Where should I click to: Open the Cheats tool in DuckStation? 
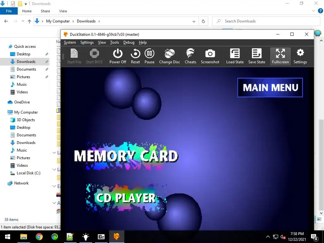tap(190, 56)
